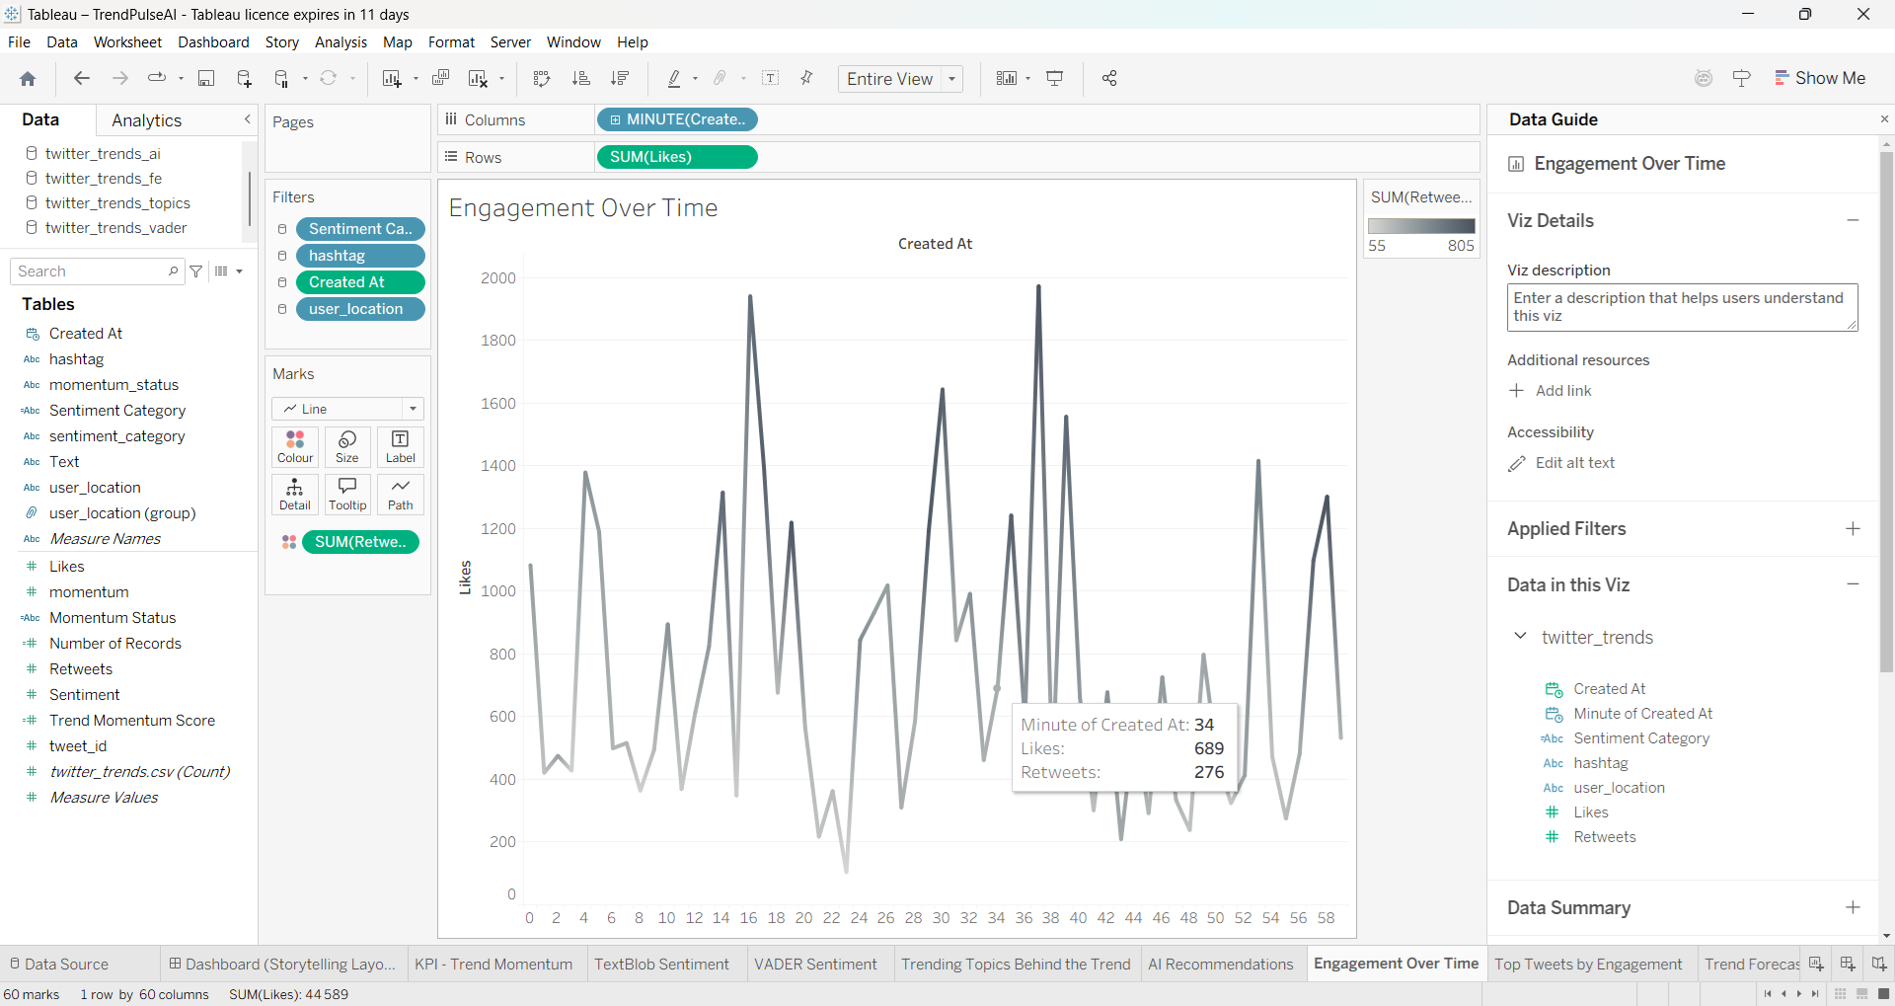
Task: Open the Colour marks card
Action: point(295,446)
